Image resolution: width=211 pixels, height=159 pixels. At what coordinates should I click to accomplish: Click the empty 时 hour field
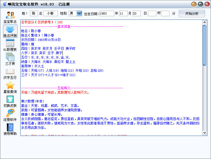pyautogui.click(x=152, y=13)
